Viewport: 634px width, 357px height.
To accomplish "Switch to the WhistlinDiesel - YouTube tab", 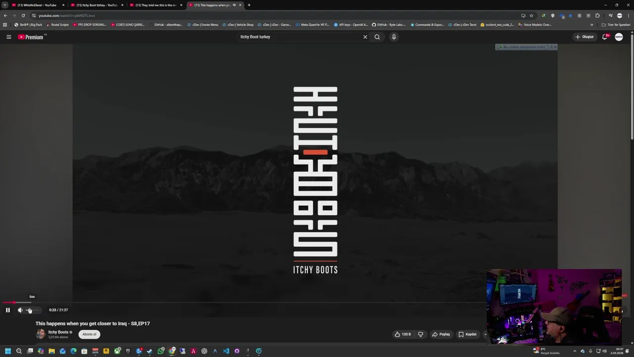I will click(38, 5).
